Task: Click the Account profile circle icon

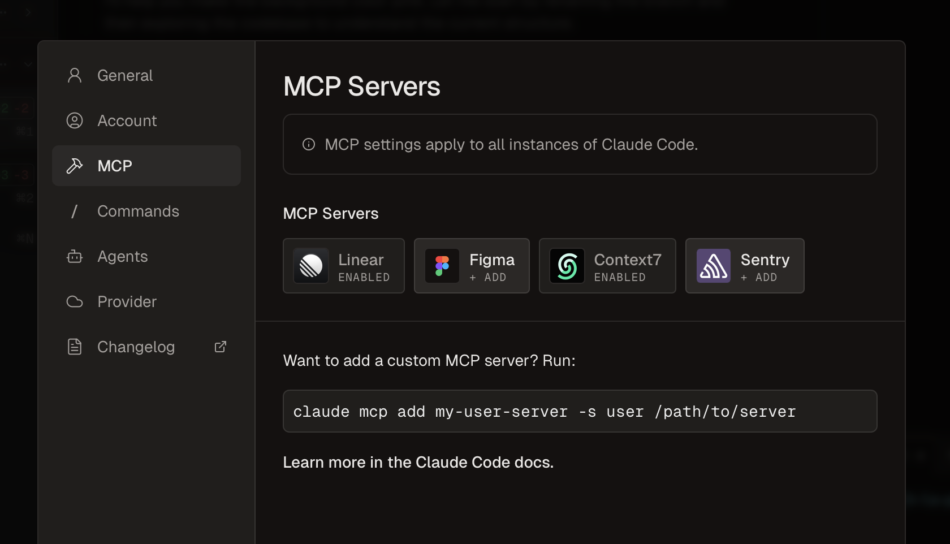Action: [x=75, y=120]
